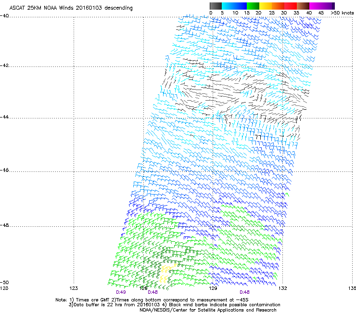Click the brown 35-40 knots legend segment
The height and width of the screenshot is (313, 356).
303,6
